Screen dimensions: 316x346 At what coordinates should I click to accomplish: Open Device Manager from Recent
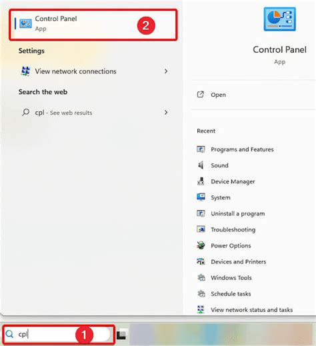[233, 181]
